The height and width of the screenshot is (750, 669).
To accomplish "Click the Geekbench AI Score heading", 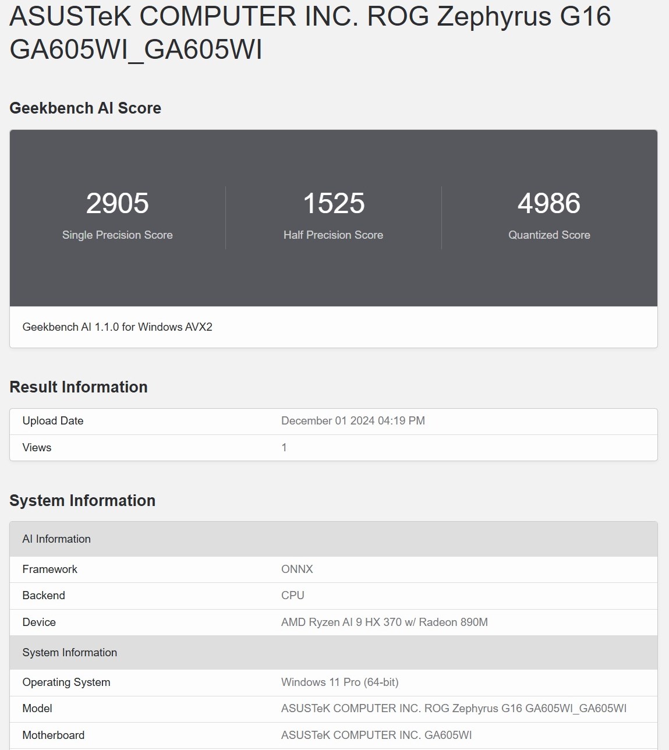I will [x=85, y=108].
